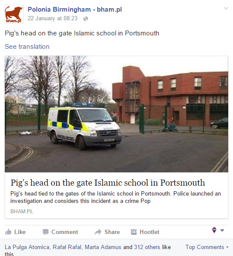Screen dimensions: 233x256
Task: Click the thumbs-up Like icon
Action: click(x=8, y=232)
